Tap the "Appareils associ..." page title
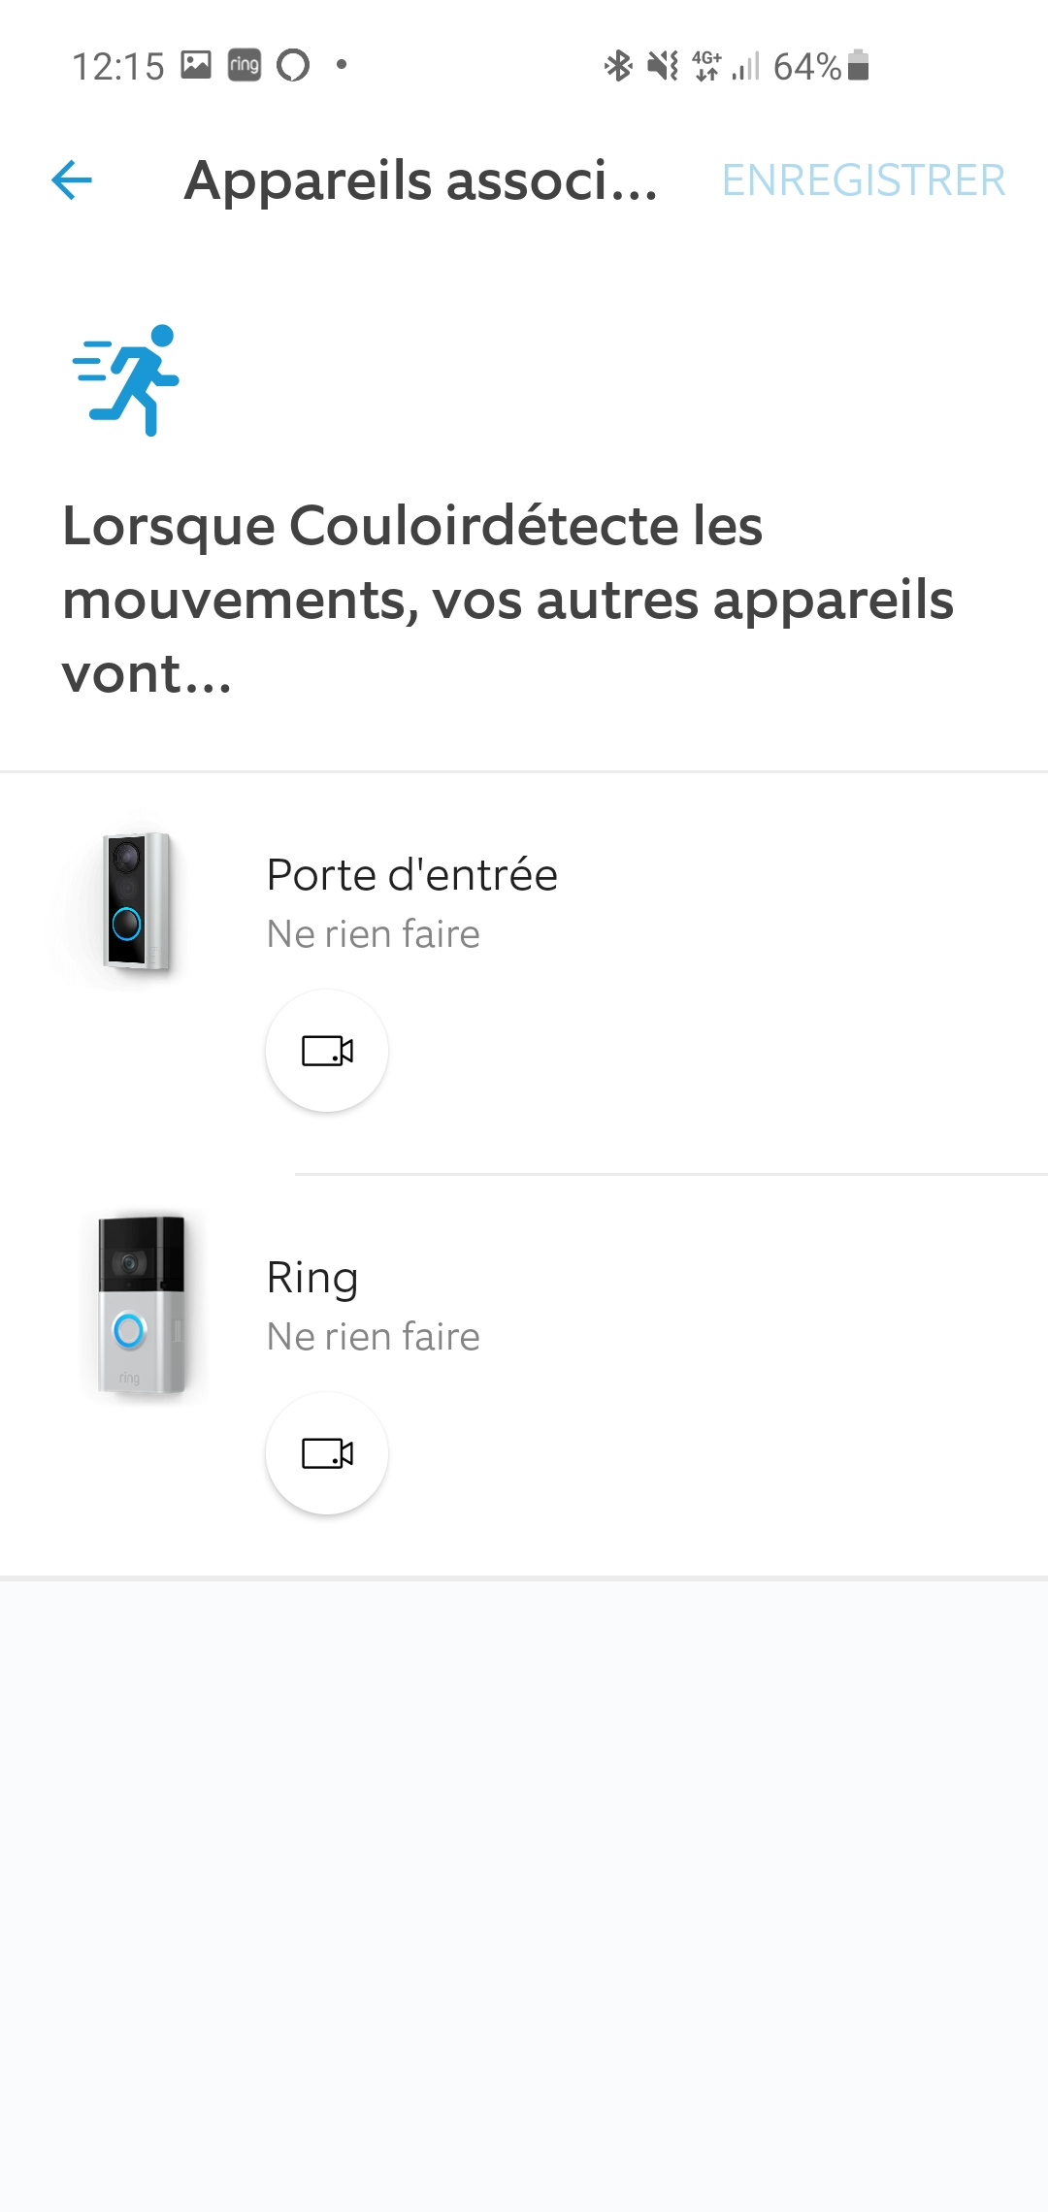Screen dimensions: 1048x2212 (421, 180)
